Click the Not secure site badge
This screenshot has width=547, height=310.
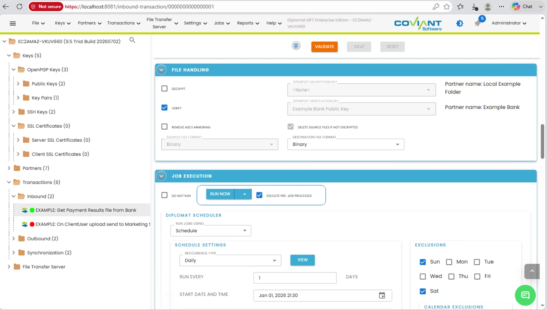[46, 7]
